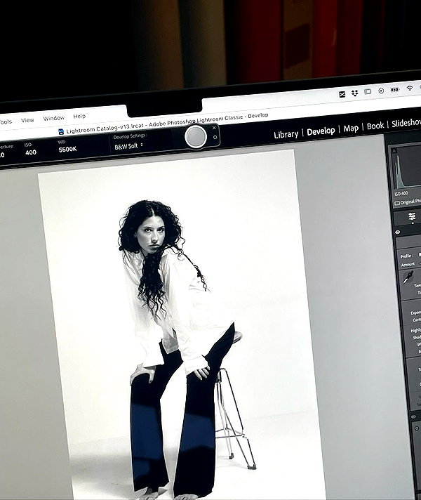Viewport: 421px width, 500px height.
Task: Toggle shadow clipping triangle in histogram
Action: (394, 151)
